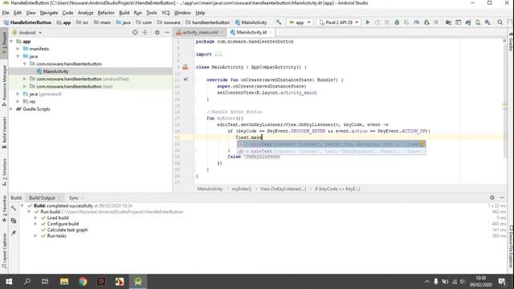Viewport: 514px width, 289px height.
Task: Open Windows Start menu
Action: coord(9,282)
